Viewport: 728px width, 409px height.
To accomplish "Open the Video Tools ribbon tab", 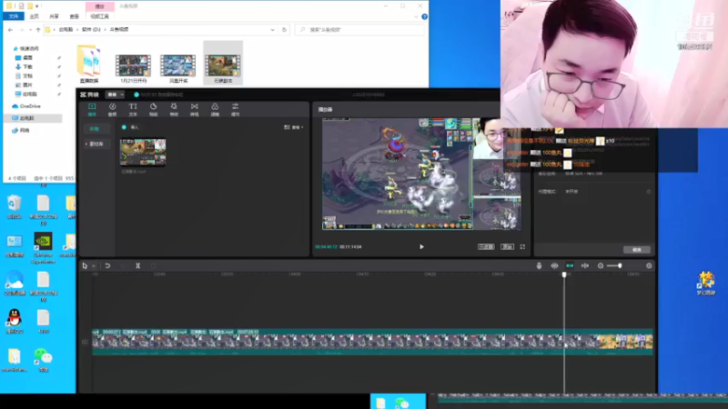I will click(x=99, y=16).
